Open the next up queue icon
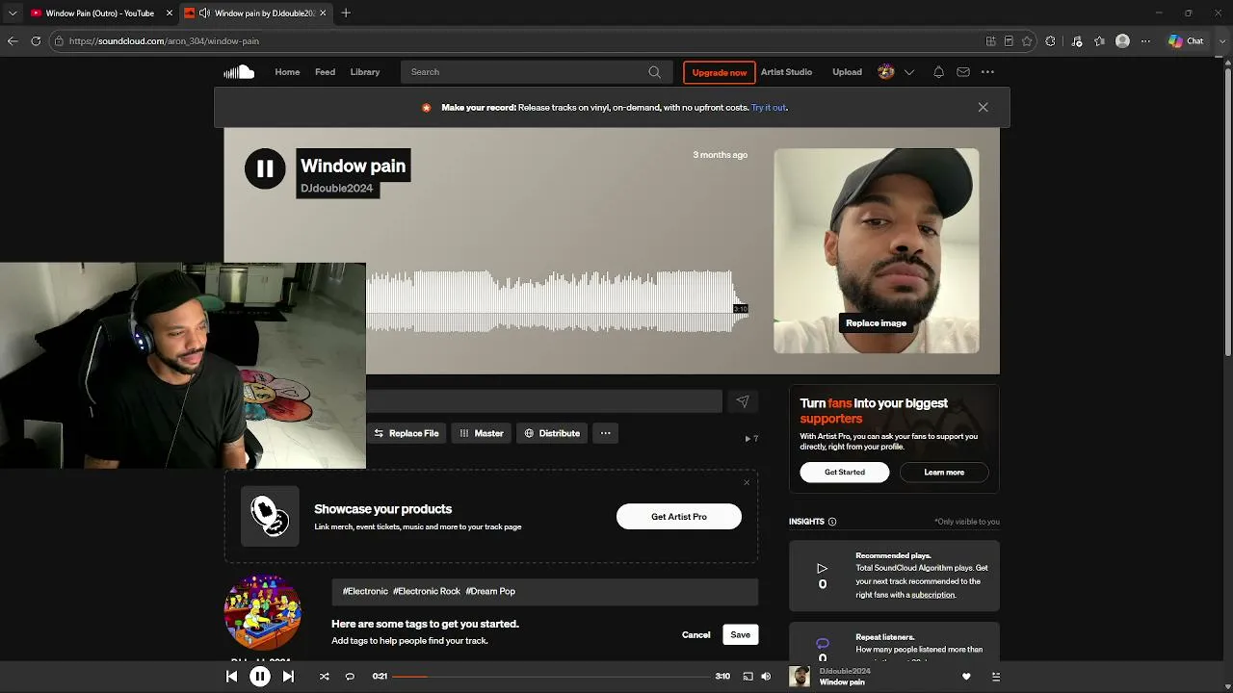The width and height of the screenshot is (1233, 693). (995, 677)
